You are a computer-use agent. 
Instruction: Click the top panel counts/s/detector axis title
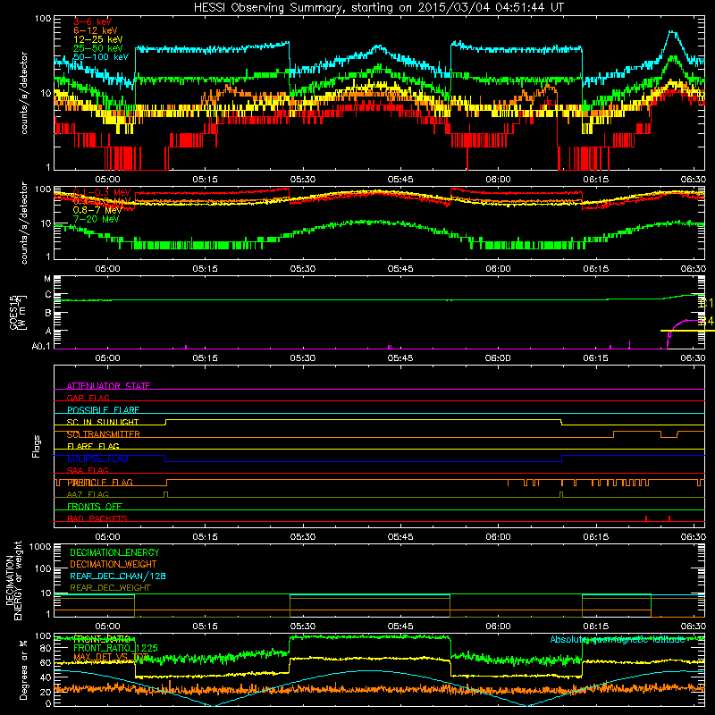pyautogui.click(x=24, y=93)
